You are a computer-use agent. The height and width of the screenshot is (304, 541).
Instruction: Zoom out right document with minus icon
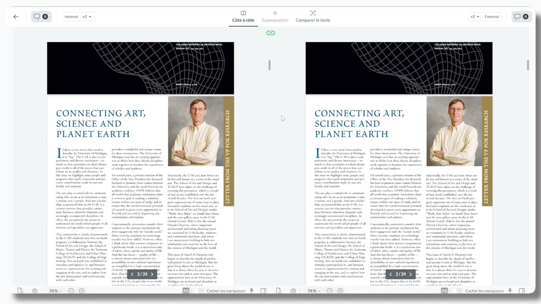pos(329,291)
